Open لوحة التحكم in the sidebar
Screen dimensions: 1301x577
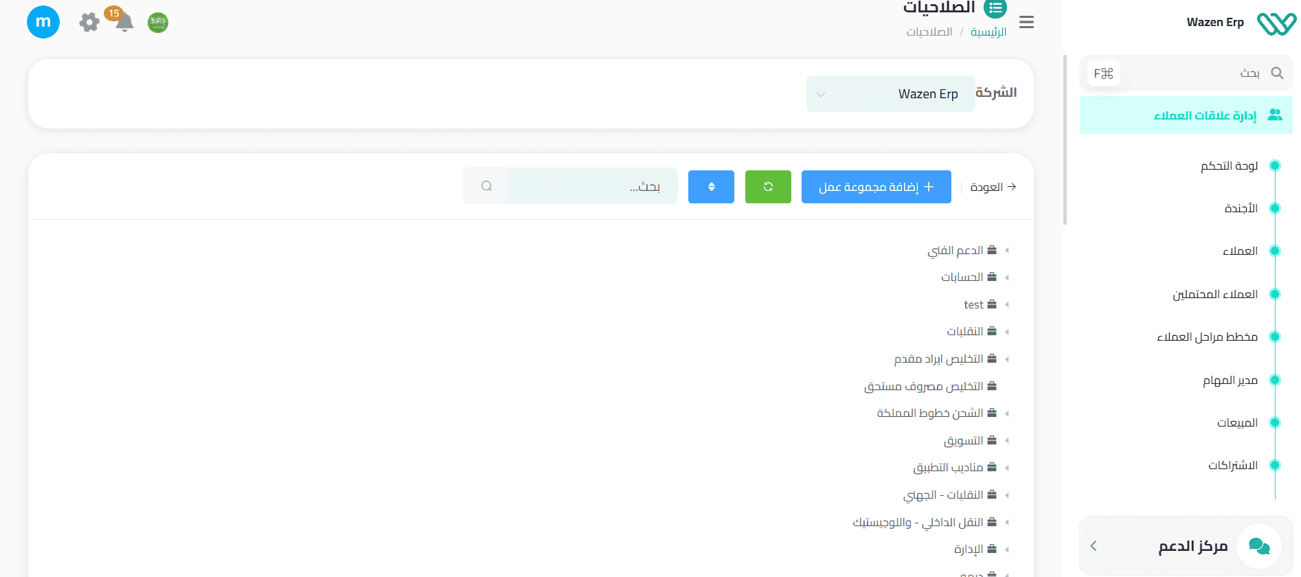(1229, 166)
